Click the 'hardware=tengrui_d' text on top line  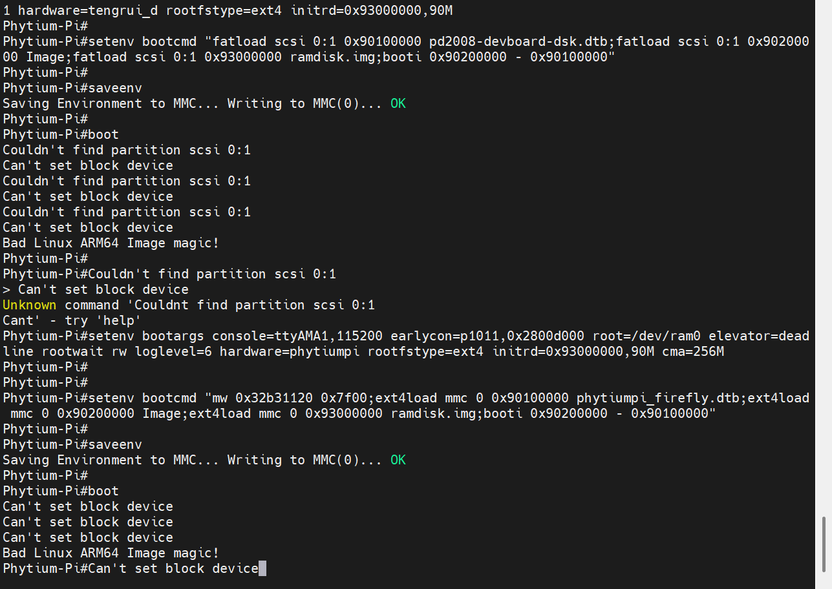[x=88, y=10]
